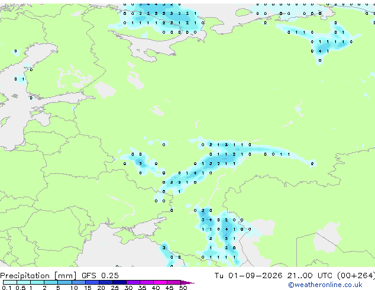The height and width of the screenshot is (290, 375).
Task: Click the "21..00 UTC" time label
Action: pyautogui.click(x=309, y=275)
